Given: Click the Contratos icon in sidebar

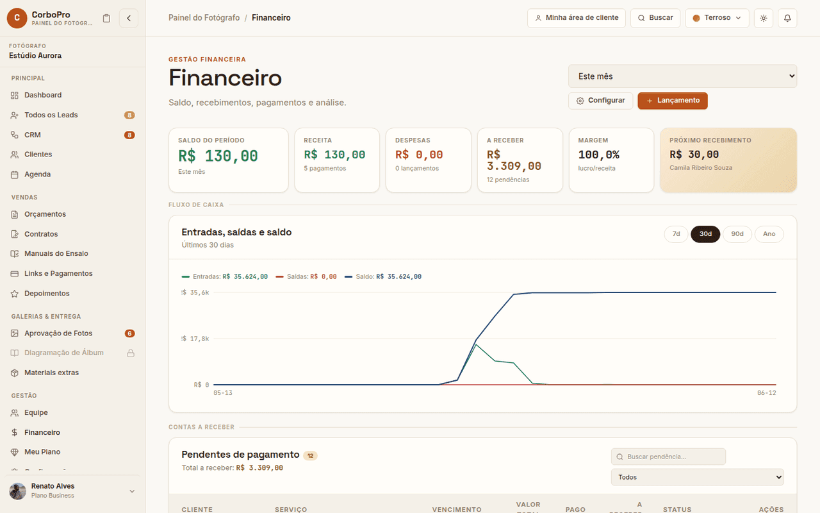Looking at the screenshot, I should click(15, 234).
